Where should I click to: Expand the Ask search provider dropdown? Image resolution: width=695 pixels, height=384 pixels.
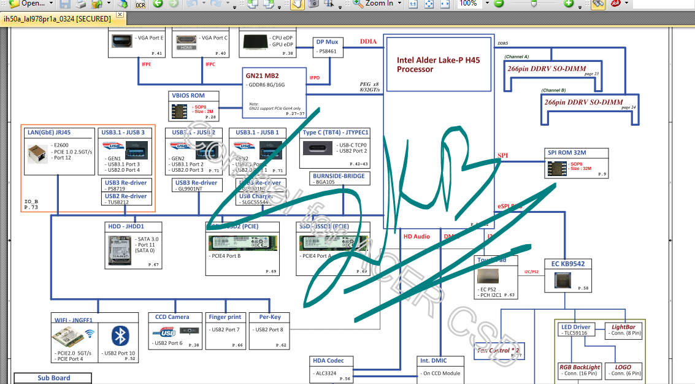[x=626, y=4]
